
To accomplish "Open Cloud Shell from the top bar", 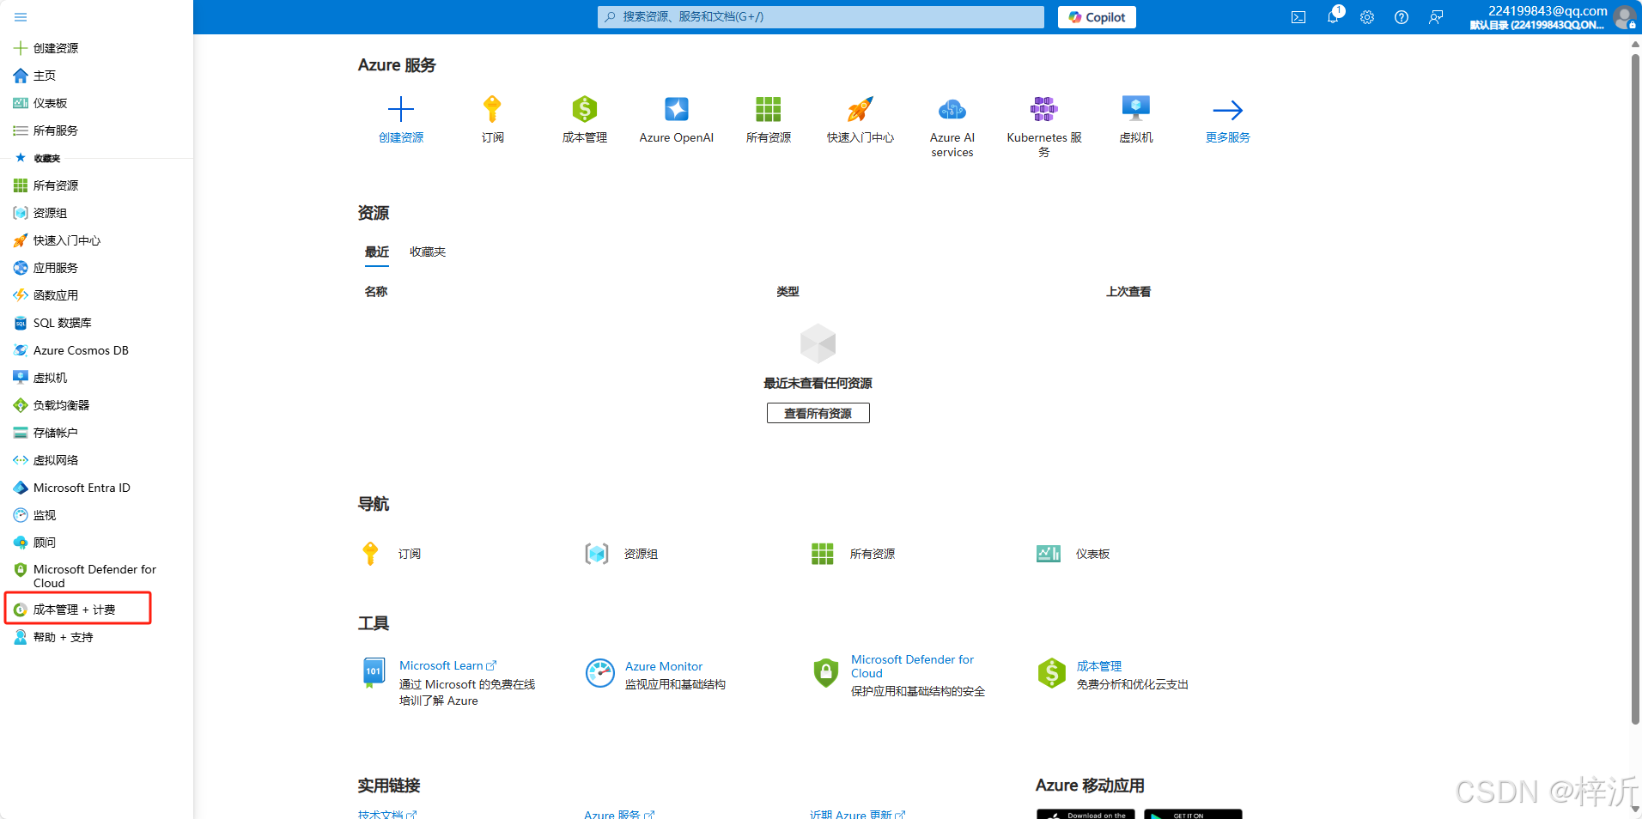I will pyautogui.click(x=1298, y=17).
